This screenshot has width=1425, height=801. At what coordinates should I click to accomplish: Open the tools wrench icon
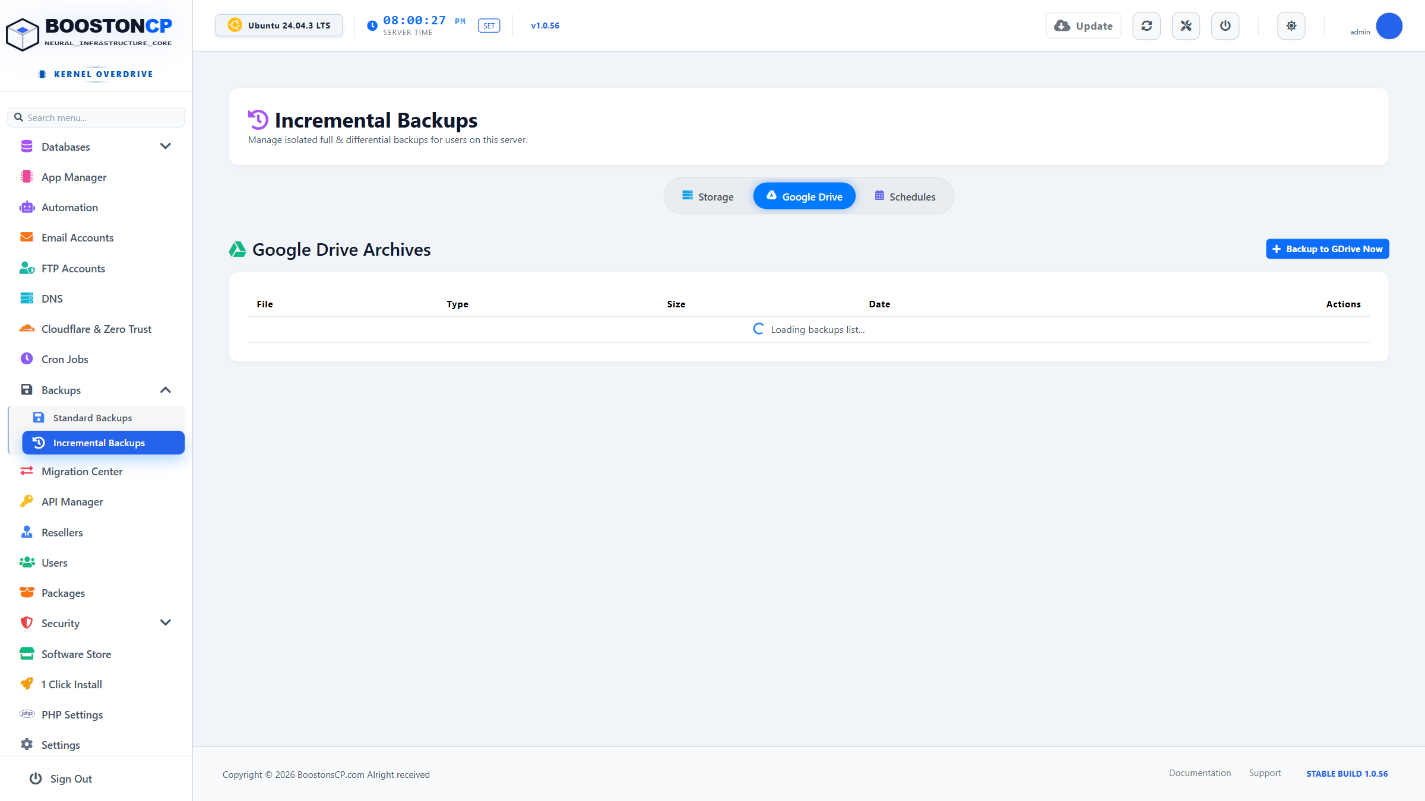point(1186,26)
